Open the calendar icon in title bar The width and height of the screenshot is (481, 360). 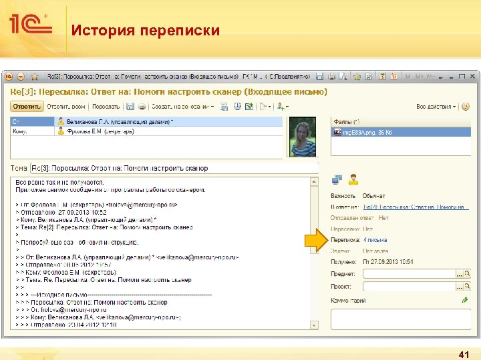pos(394,76)
